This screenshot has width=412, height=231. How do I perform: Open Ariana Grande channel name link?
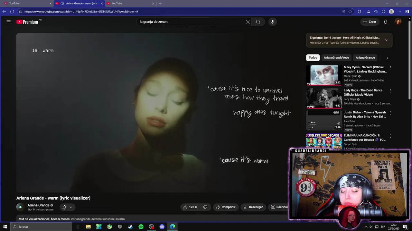point(38,205)
